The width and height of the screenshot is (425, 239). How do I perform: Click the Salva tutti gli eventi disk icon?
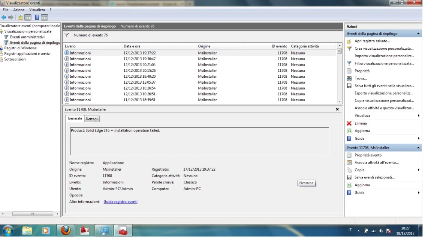(349, 86)
